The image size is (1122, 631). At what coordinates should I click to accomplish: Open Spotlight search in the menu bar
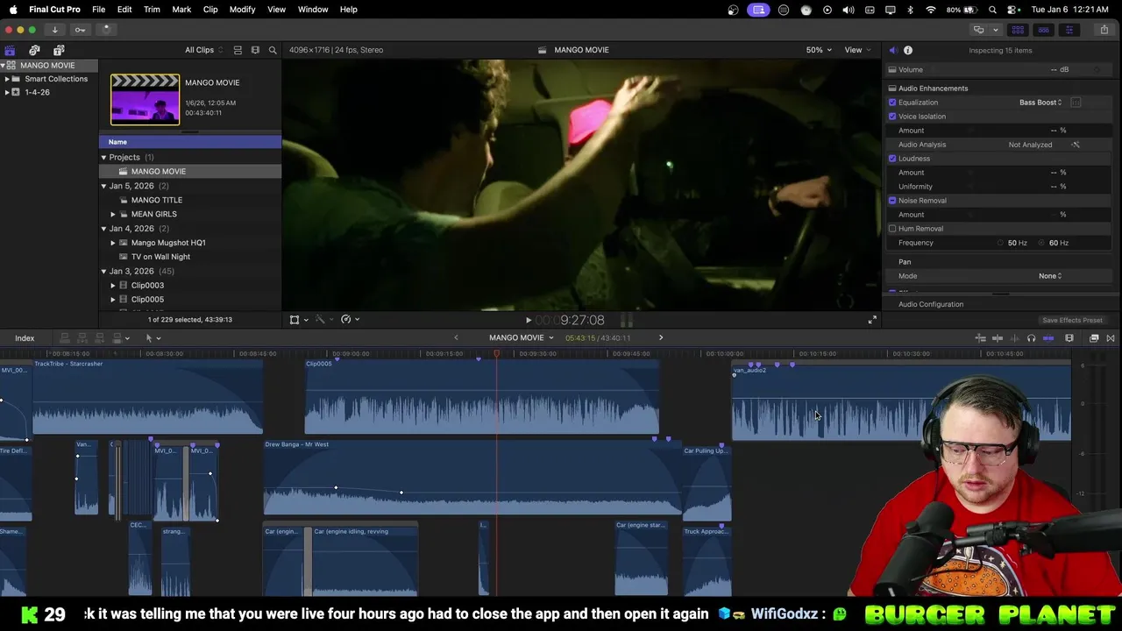[x=992, y=10]
